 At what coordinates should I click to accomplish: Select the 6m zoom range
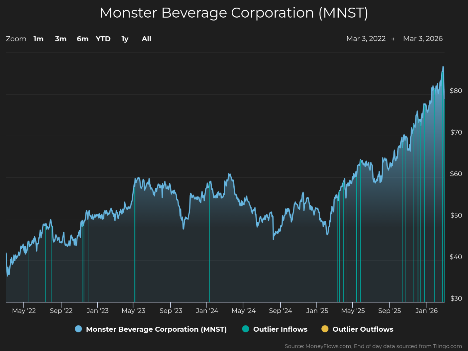[x=83, y=39]
